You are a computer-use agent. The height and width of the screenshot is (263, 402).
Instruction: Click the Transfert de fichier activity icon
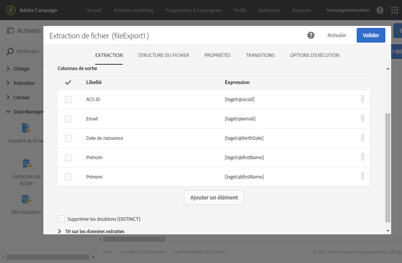pos(26,128)
